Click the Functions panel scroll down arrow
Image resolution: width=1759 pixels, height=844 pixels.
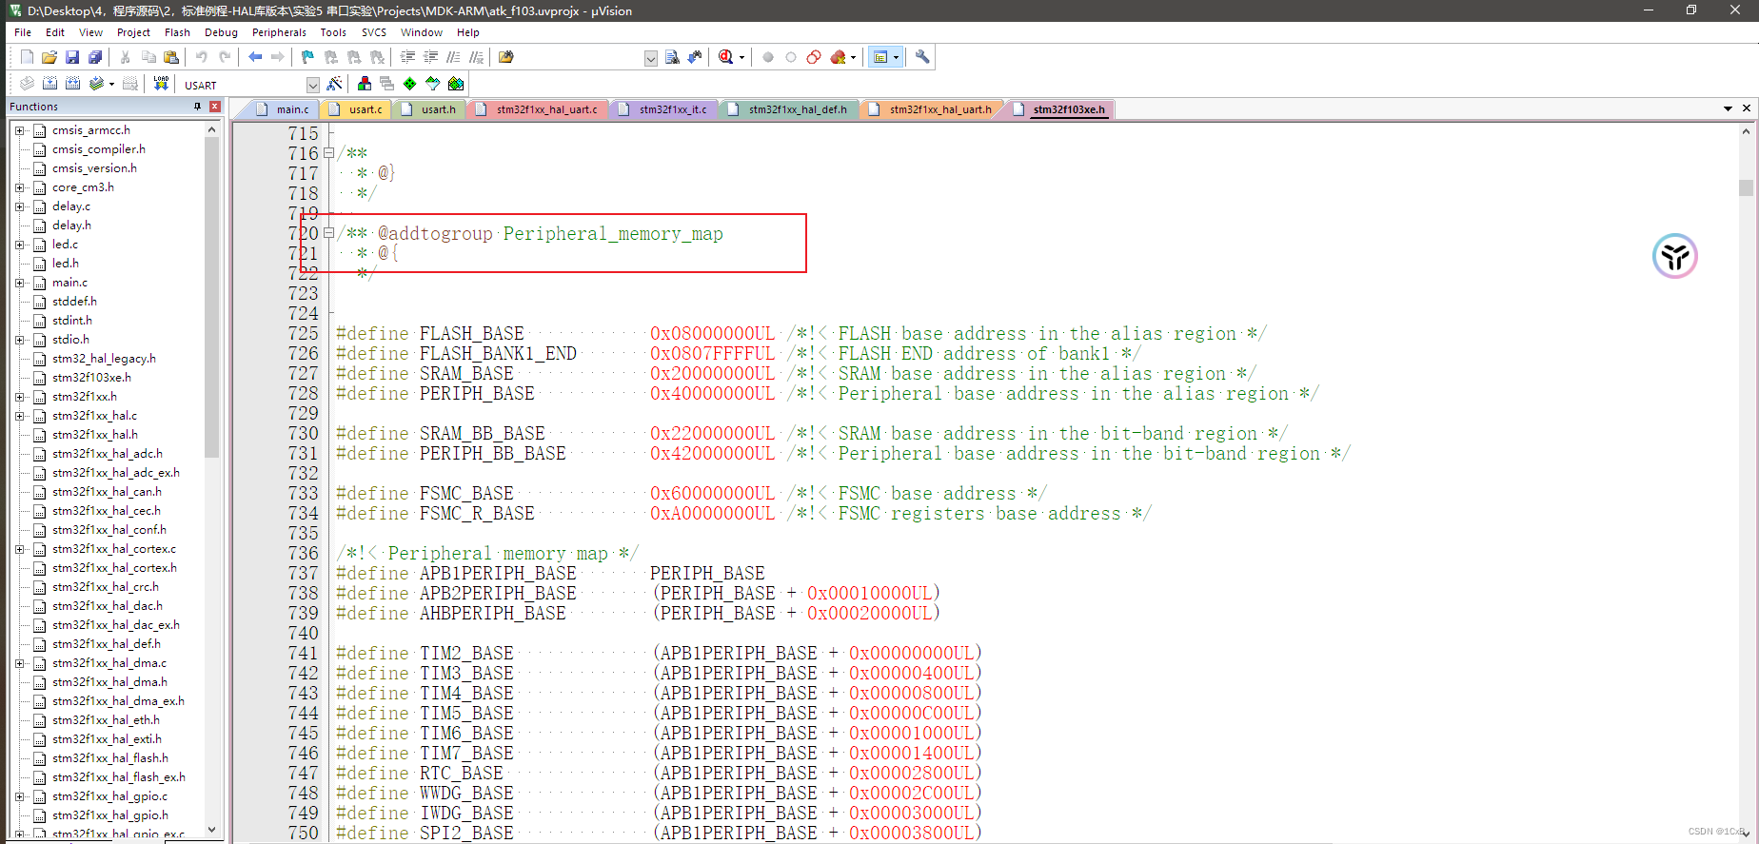[212, 829]
